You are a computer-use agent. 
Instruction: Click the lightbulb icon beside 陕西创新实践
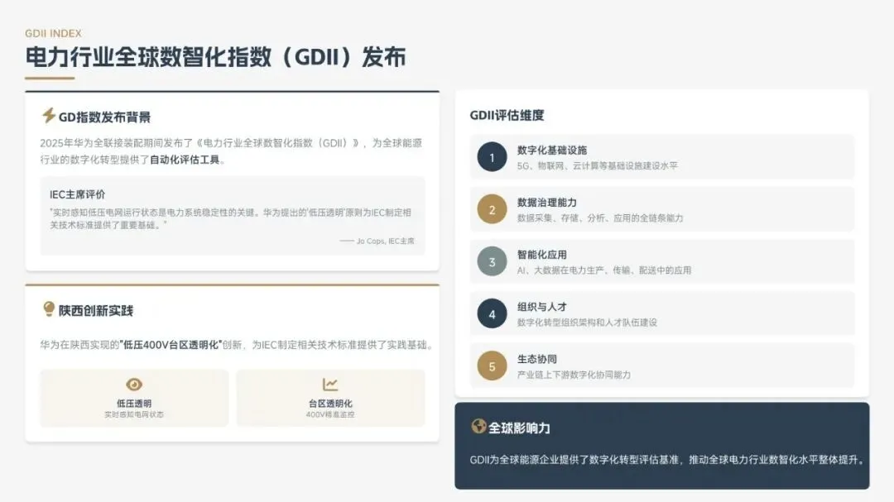pyautogui.click(x=49, y=308)
